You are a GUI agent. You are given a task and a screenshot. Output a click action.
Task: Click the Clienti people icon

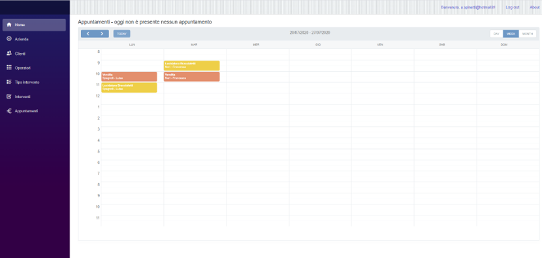point(9,54)
